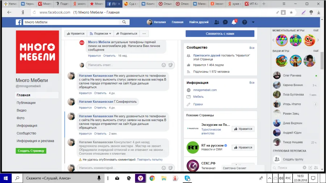Open the Публикации sidebar tab

(26, 103)
